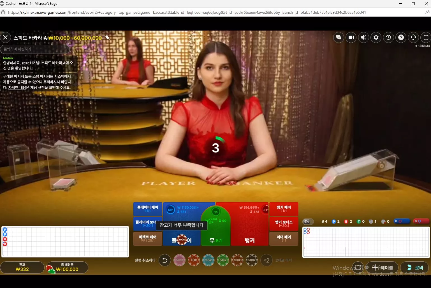Viewport: 431px width, 288px height.
Task: Click the T 0 tie count
Action: [x=361, y=222]
